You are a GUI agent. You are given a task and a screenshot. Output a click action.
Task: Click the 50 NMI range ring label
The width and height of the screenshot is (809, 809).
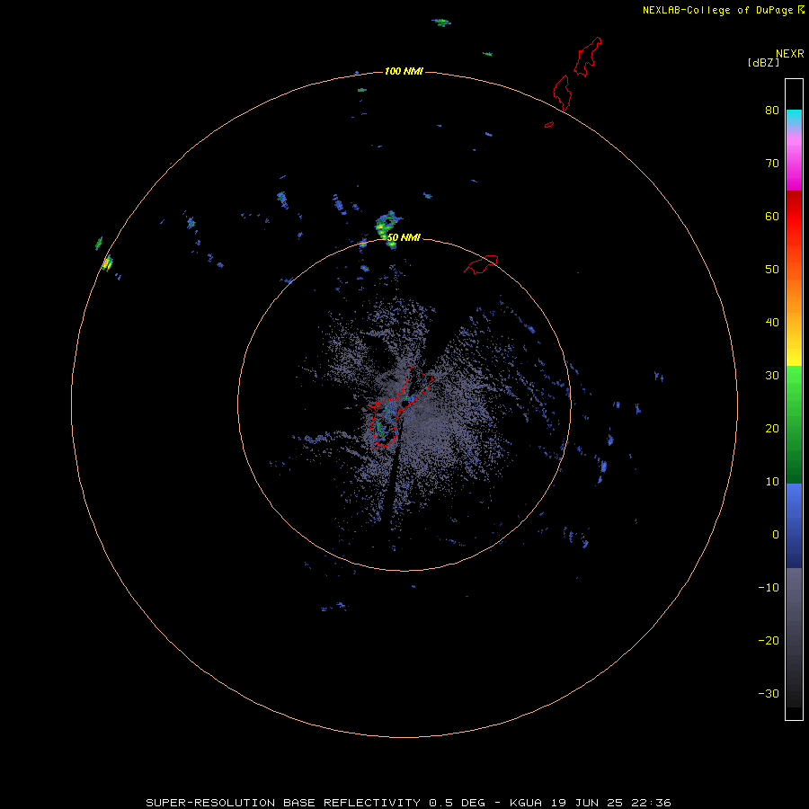[404, 238]
